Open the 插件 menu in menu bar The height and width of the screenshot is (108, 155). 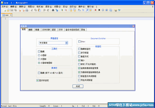coord(82,7)
